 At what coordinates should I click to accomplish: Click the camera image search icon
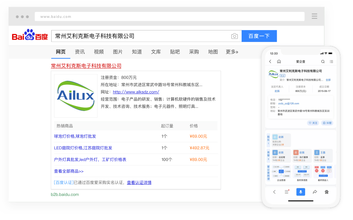point(234,36)
